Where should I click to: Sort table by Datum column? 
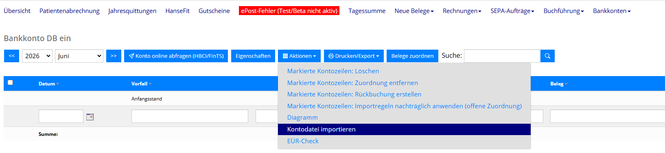point(49,84)
